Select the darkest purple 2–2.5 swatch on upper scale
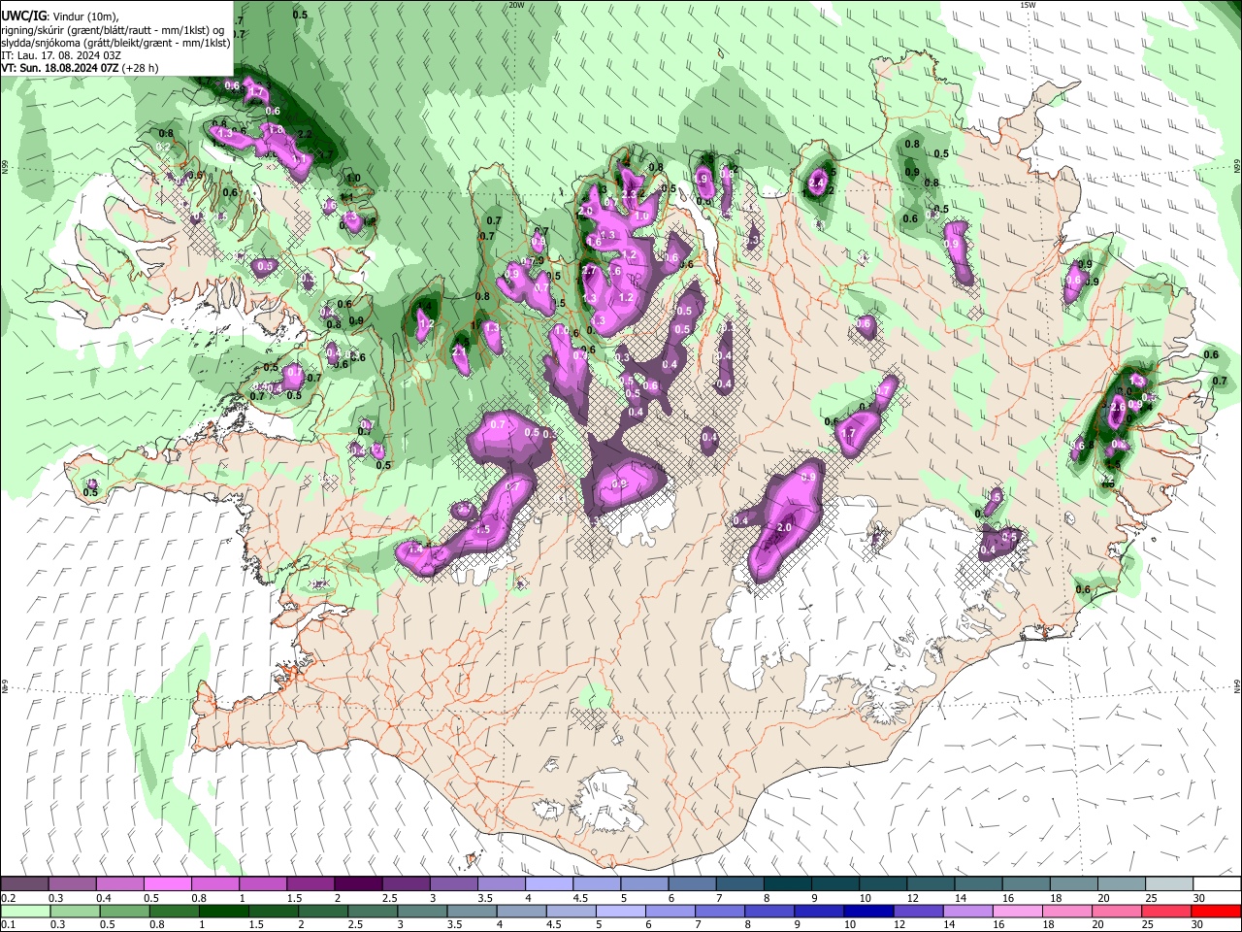 [x=358, y=884]
